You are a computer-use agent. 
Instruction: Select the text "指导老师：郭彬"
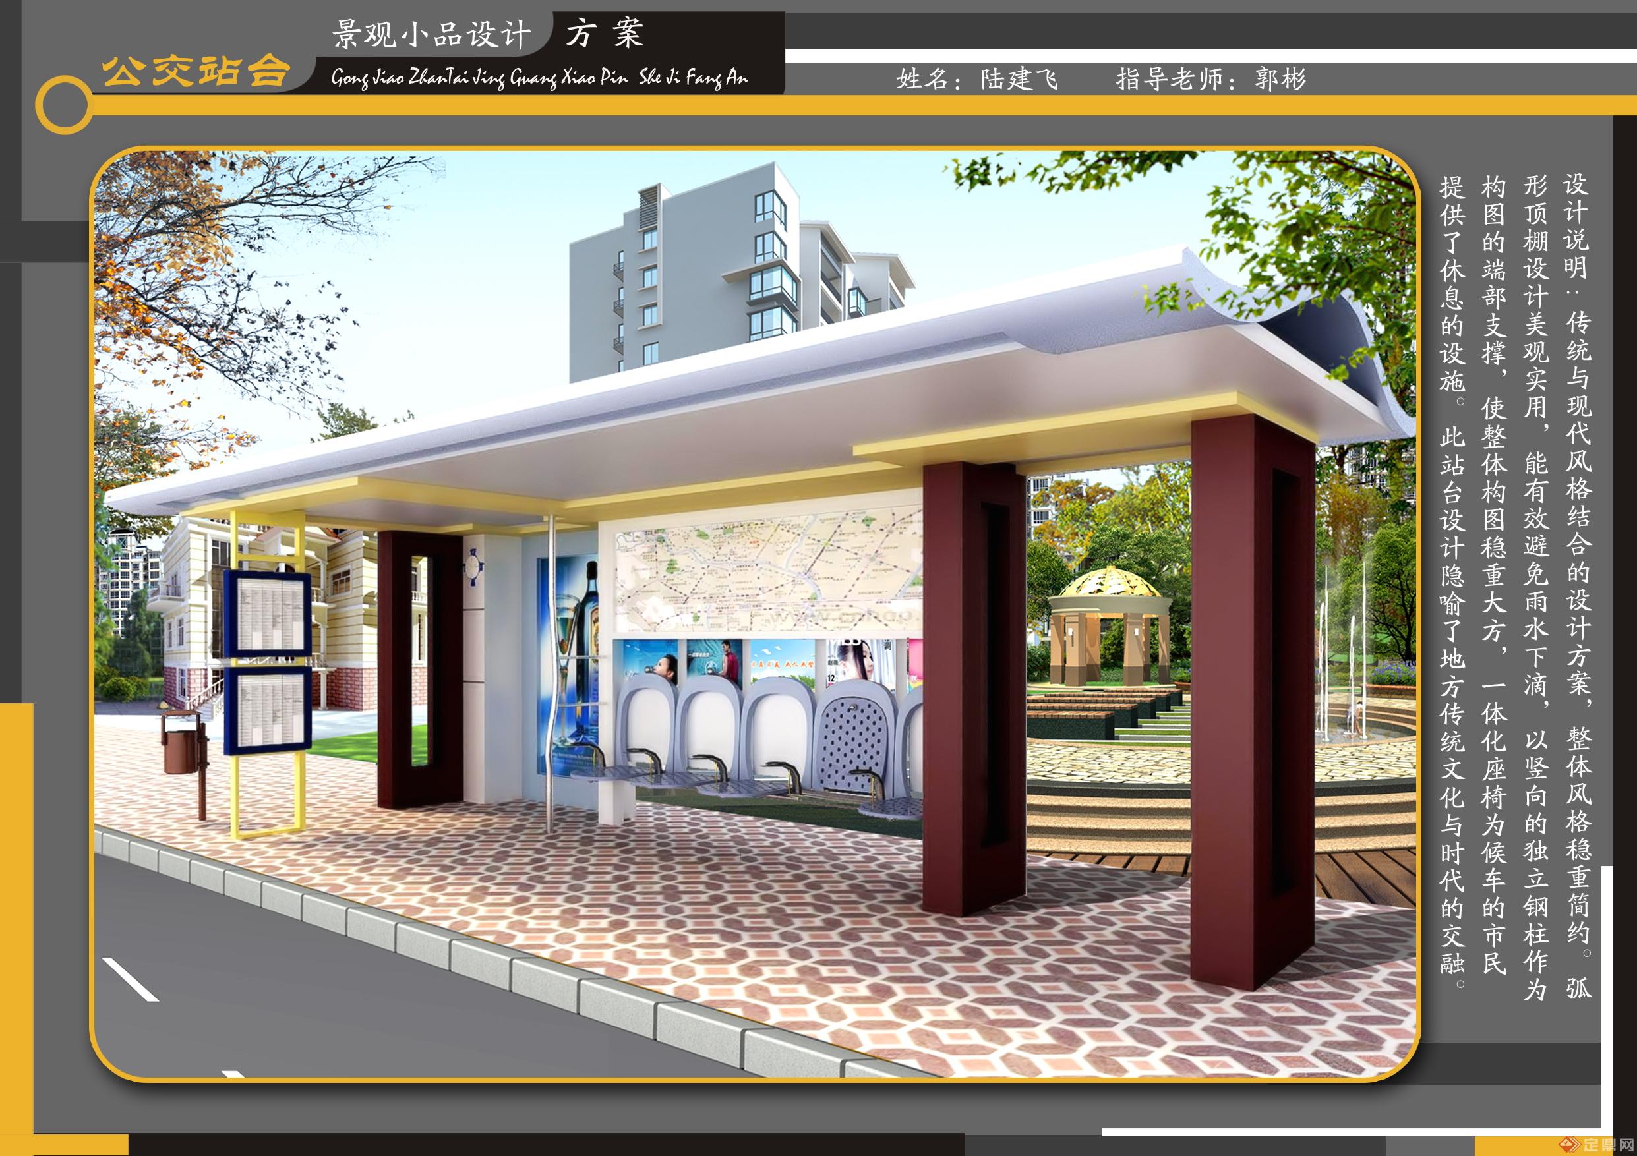click(1210, 78)
